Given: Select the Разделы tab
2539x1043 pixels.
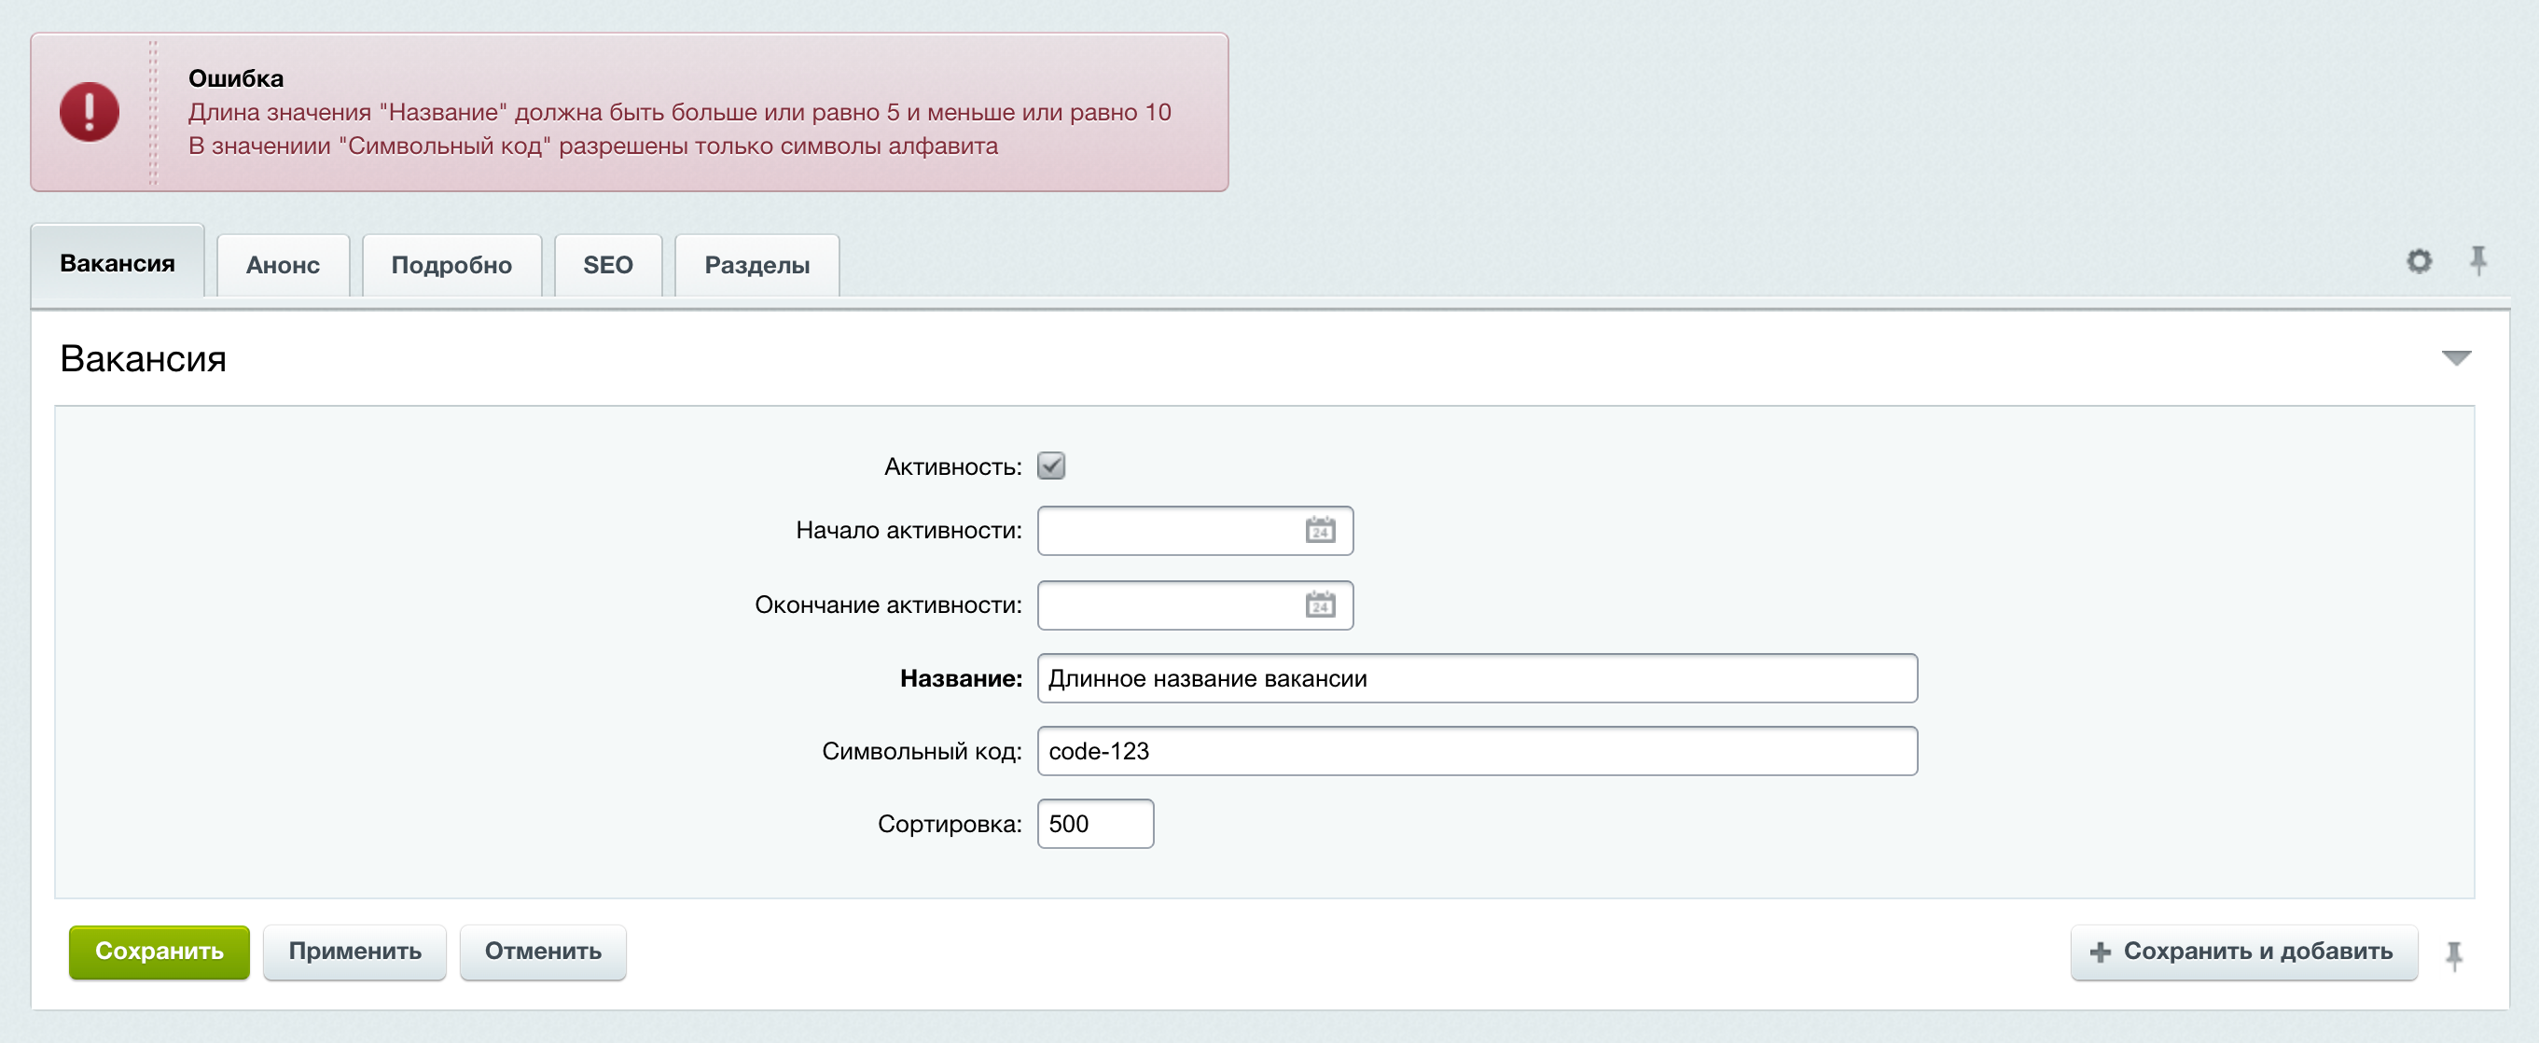Looking at the screenshot, I should pos(756,265).
